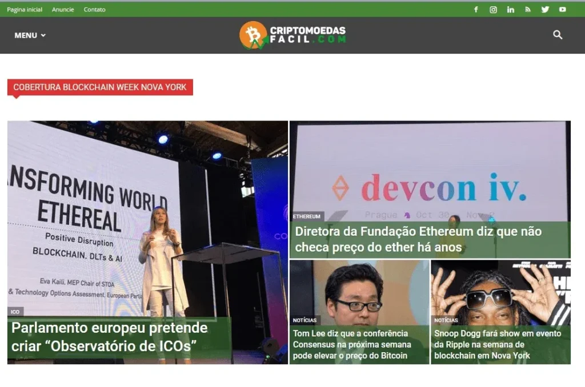Open the Anuncie link
This screenshot has width=585, height=387.
coord(63,10)
